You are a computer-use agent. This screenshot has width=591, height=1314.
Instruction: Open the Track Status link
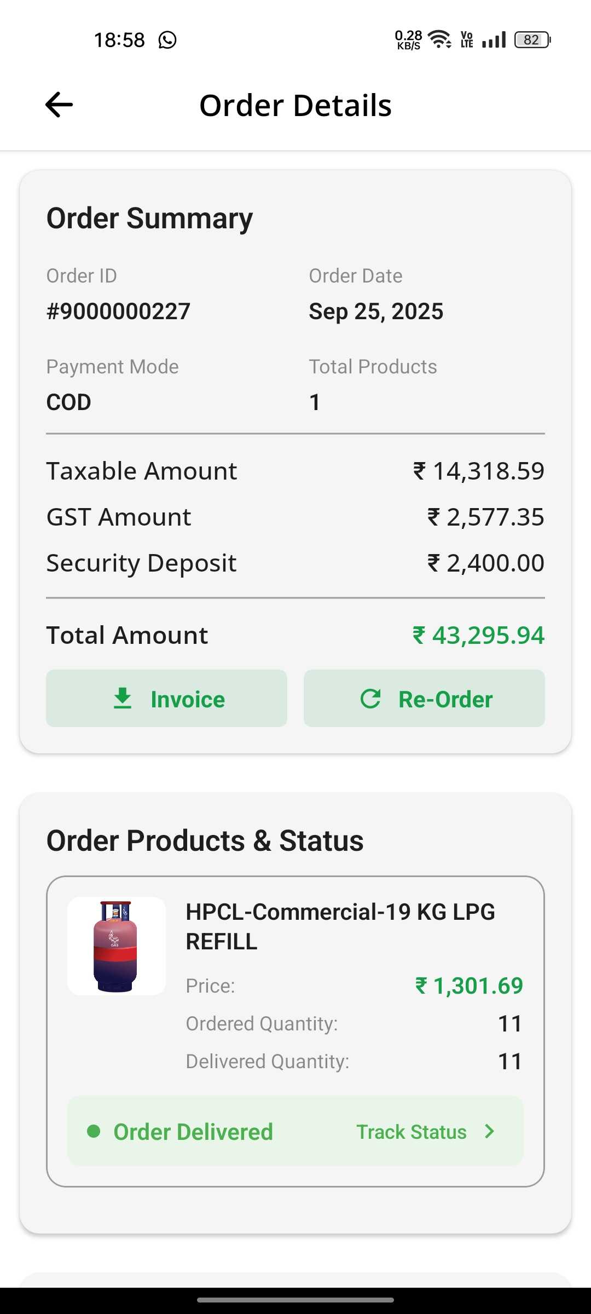pyautogui.click(x=412, y=1132)
